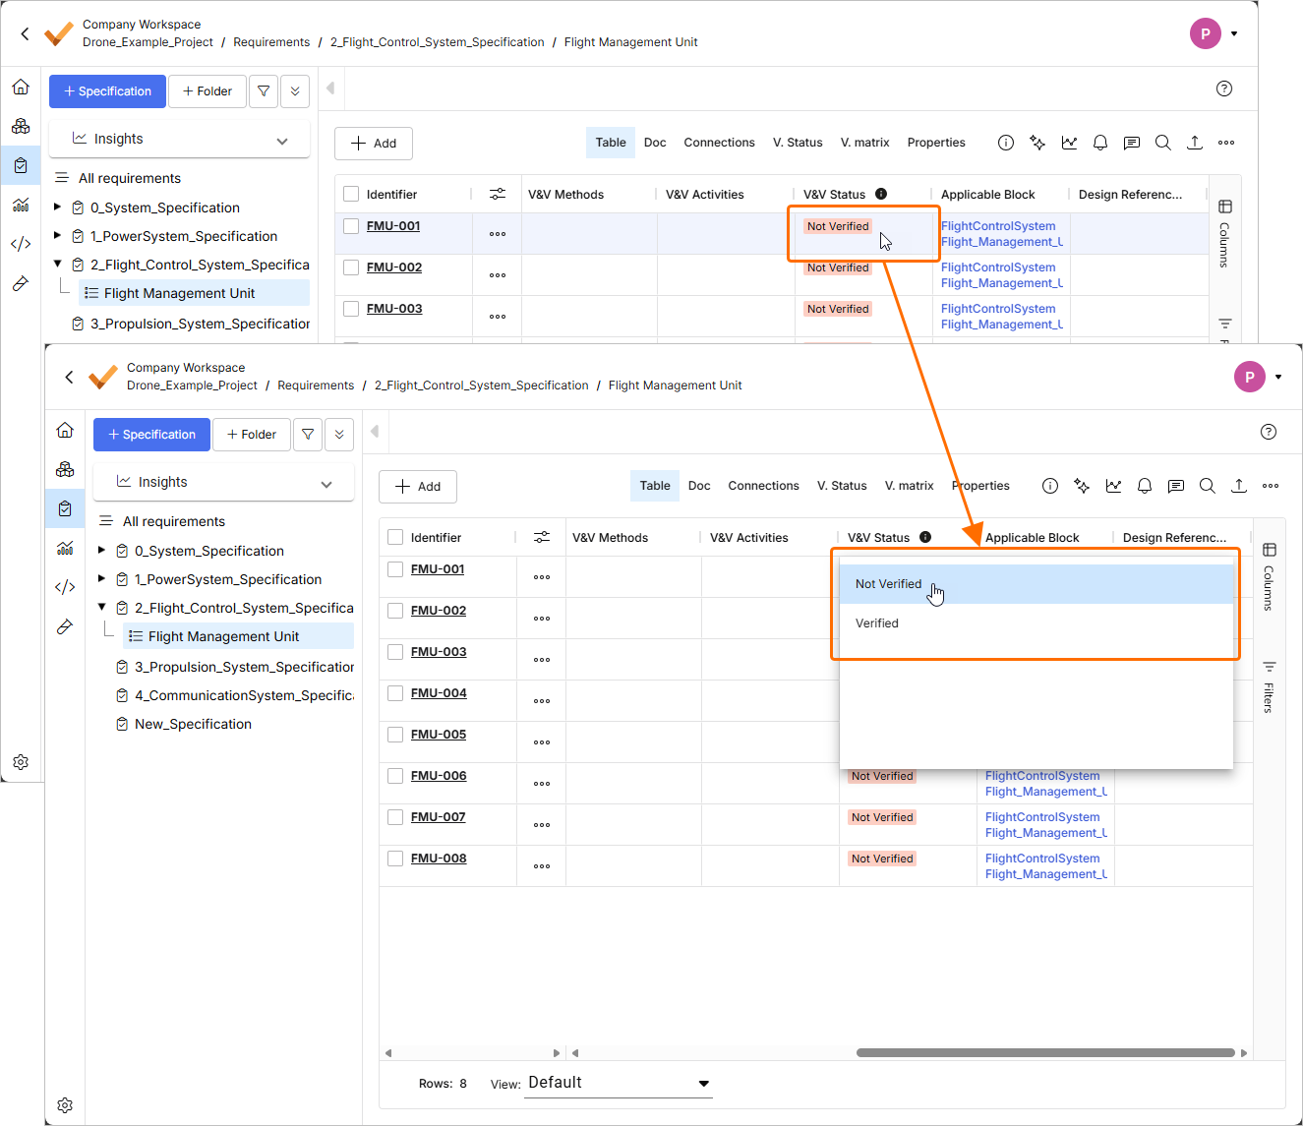This screenshot has width=1303, height=1126.
Task: Switch to the V. matrix tab
Action: [909, 486]
